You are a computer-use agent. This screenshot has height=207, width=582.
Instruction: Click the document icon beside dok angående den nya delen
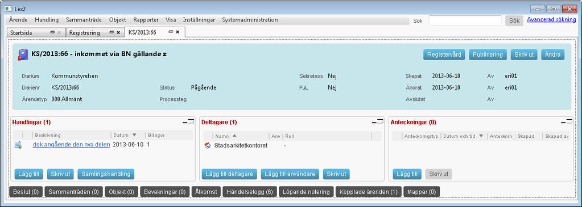18,145
